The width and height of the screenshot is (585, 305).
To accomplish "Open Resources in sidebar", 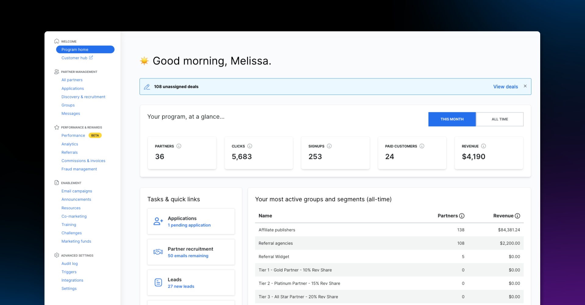I will pyautogui.click(x=71, y=208).
